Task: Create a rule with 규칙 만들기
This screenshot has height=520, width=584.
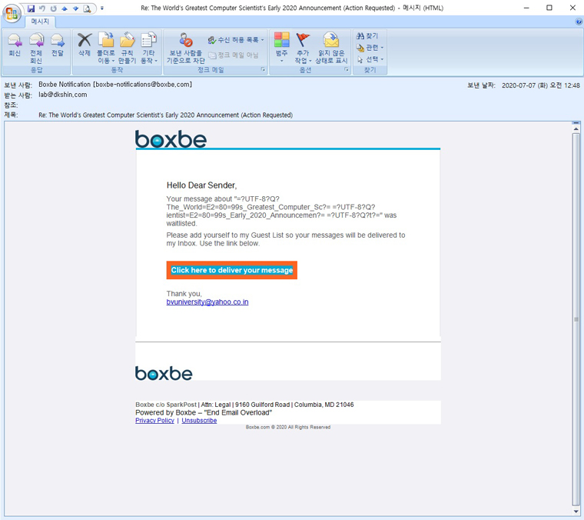Action: pos(127,48)
